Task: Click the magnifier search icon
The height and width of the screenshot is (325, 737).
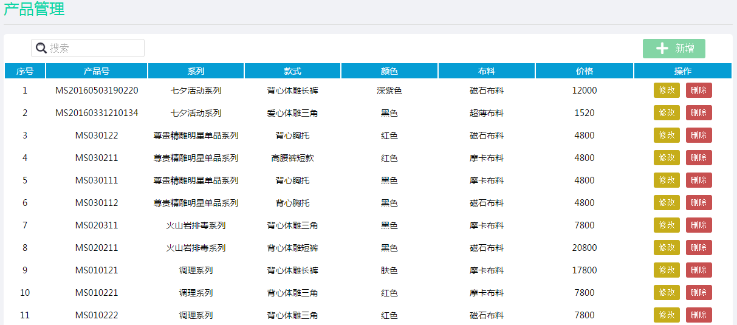Action: pos(41,48)
